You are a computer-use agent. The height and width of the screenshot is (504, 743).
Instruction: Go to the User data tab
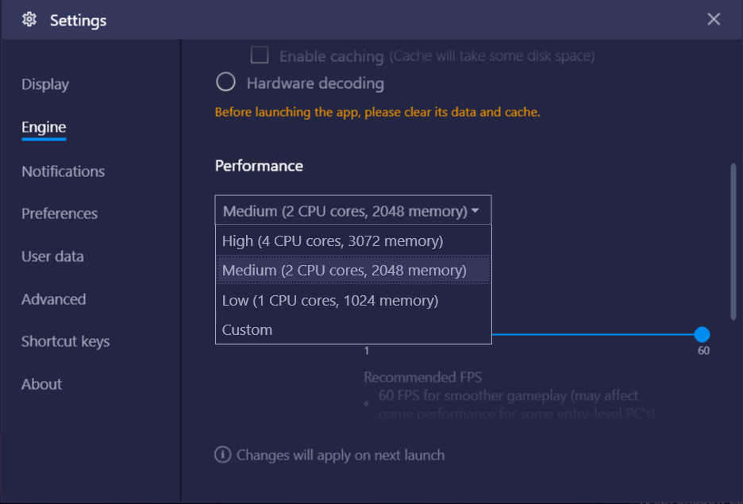pyautogui.click(x=52, y=256)
